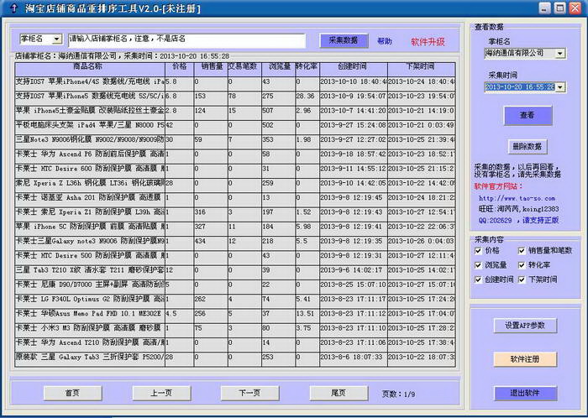Viewport: 588px width, 418px height.
Task: Go to first page with 首页
Action: [x=72, y=393]
